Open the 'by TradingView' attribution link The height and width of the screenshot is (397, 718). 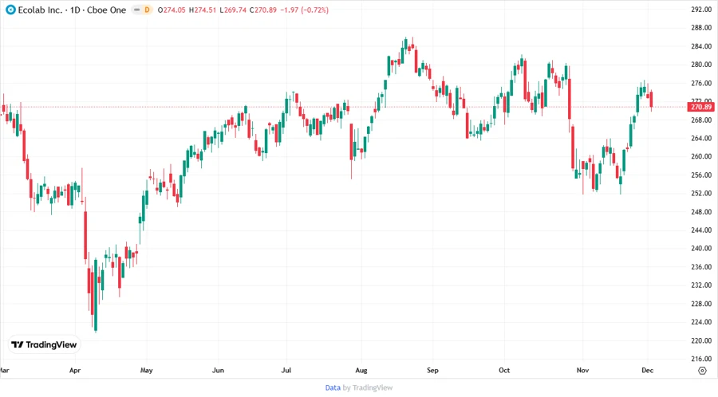pos(368,387)
